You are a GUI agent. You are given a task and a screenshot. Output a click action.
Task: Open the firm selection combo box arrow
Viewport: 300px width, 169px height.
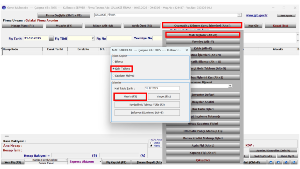(x=239, y=15)
